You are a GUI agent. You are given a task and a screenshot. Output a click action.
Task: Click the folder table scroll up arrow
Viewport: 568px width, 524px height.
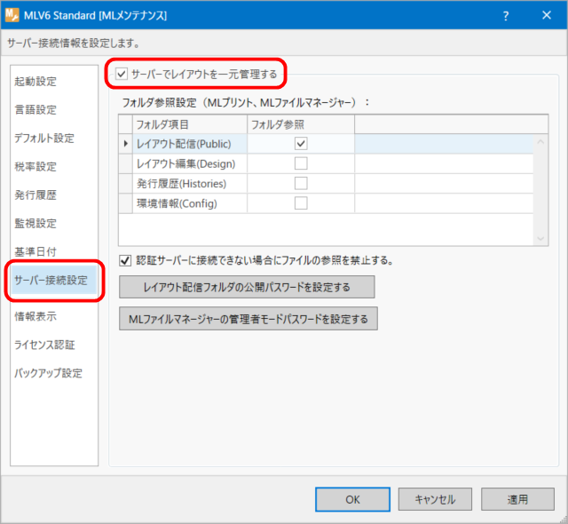pos(540,142)
